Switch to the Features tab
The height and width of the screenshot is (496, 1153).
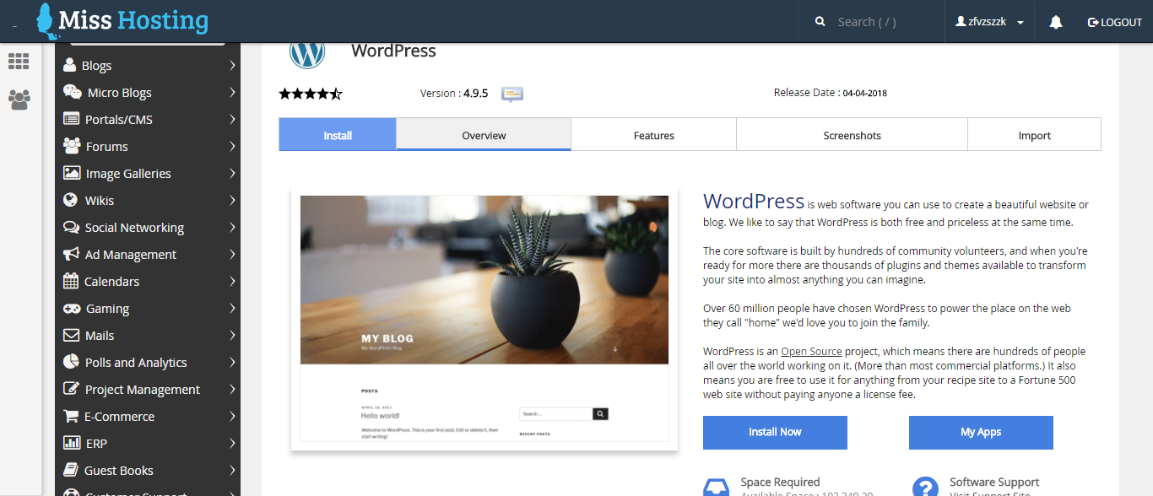(x=654, y=135)
